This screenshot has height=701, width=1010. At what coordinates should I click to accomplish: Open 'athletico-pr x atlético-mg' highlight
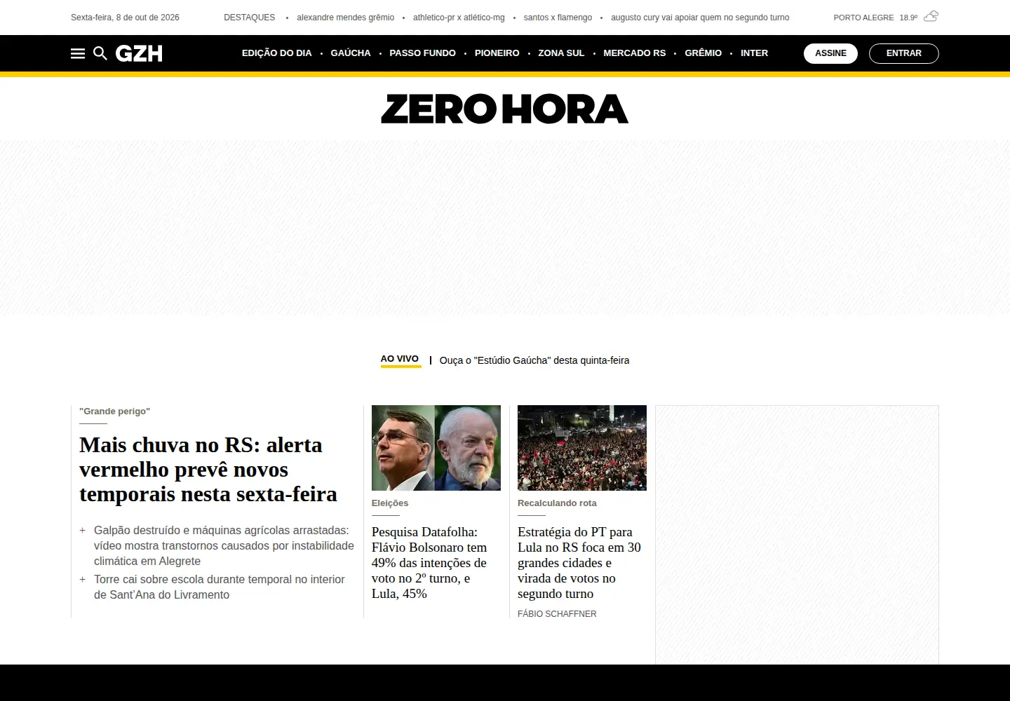[459, 18]
